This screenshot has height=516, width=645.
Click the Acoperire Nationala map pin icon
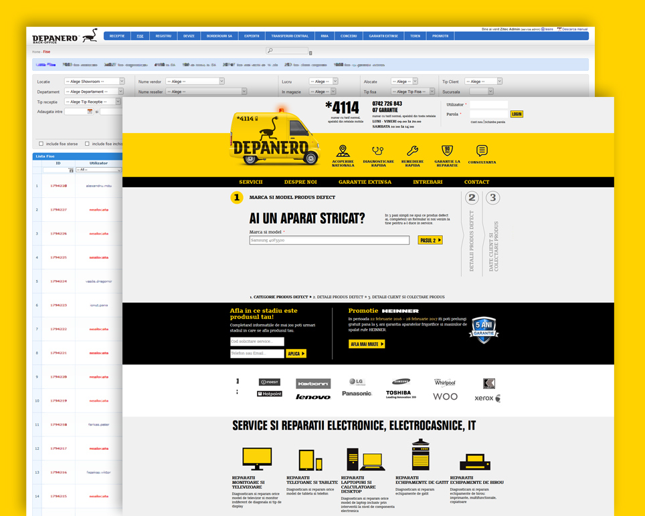[x=343, y=150]
